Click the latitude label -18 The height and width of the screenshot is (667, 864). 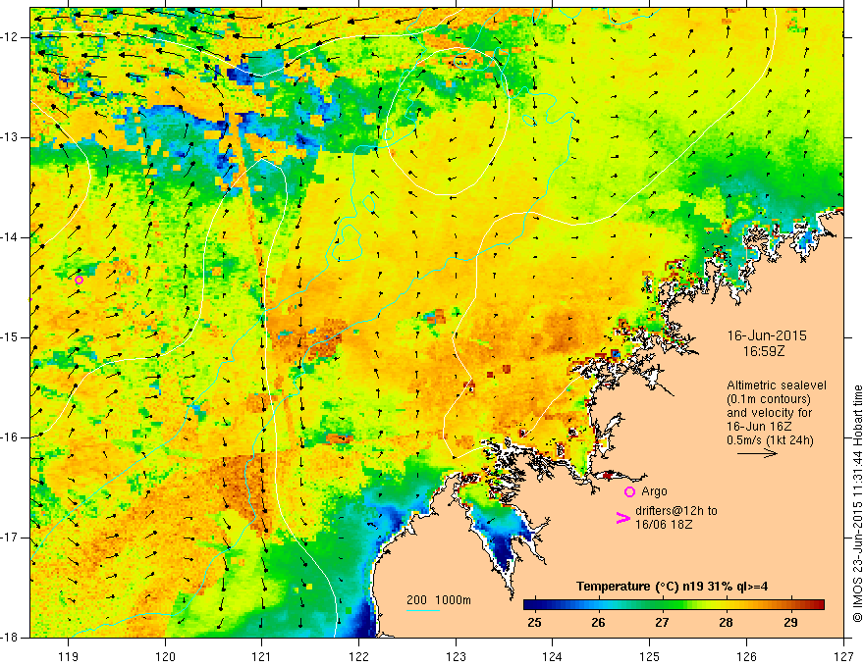pos(10,638)
